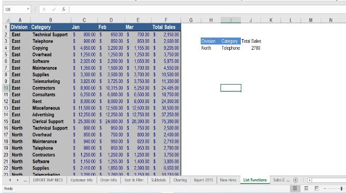Switch to Normal view icon
The height and width of the screenshot is (193, 346).
pos(295,188)
